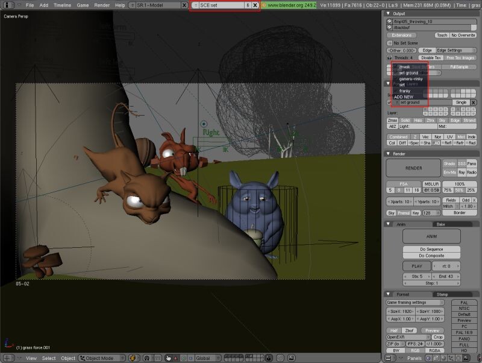Click the Light: group field

418,127
